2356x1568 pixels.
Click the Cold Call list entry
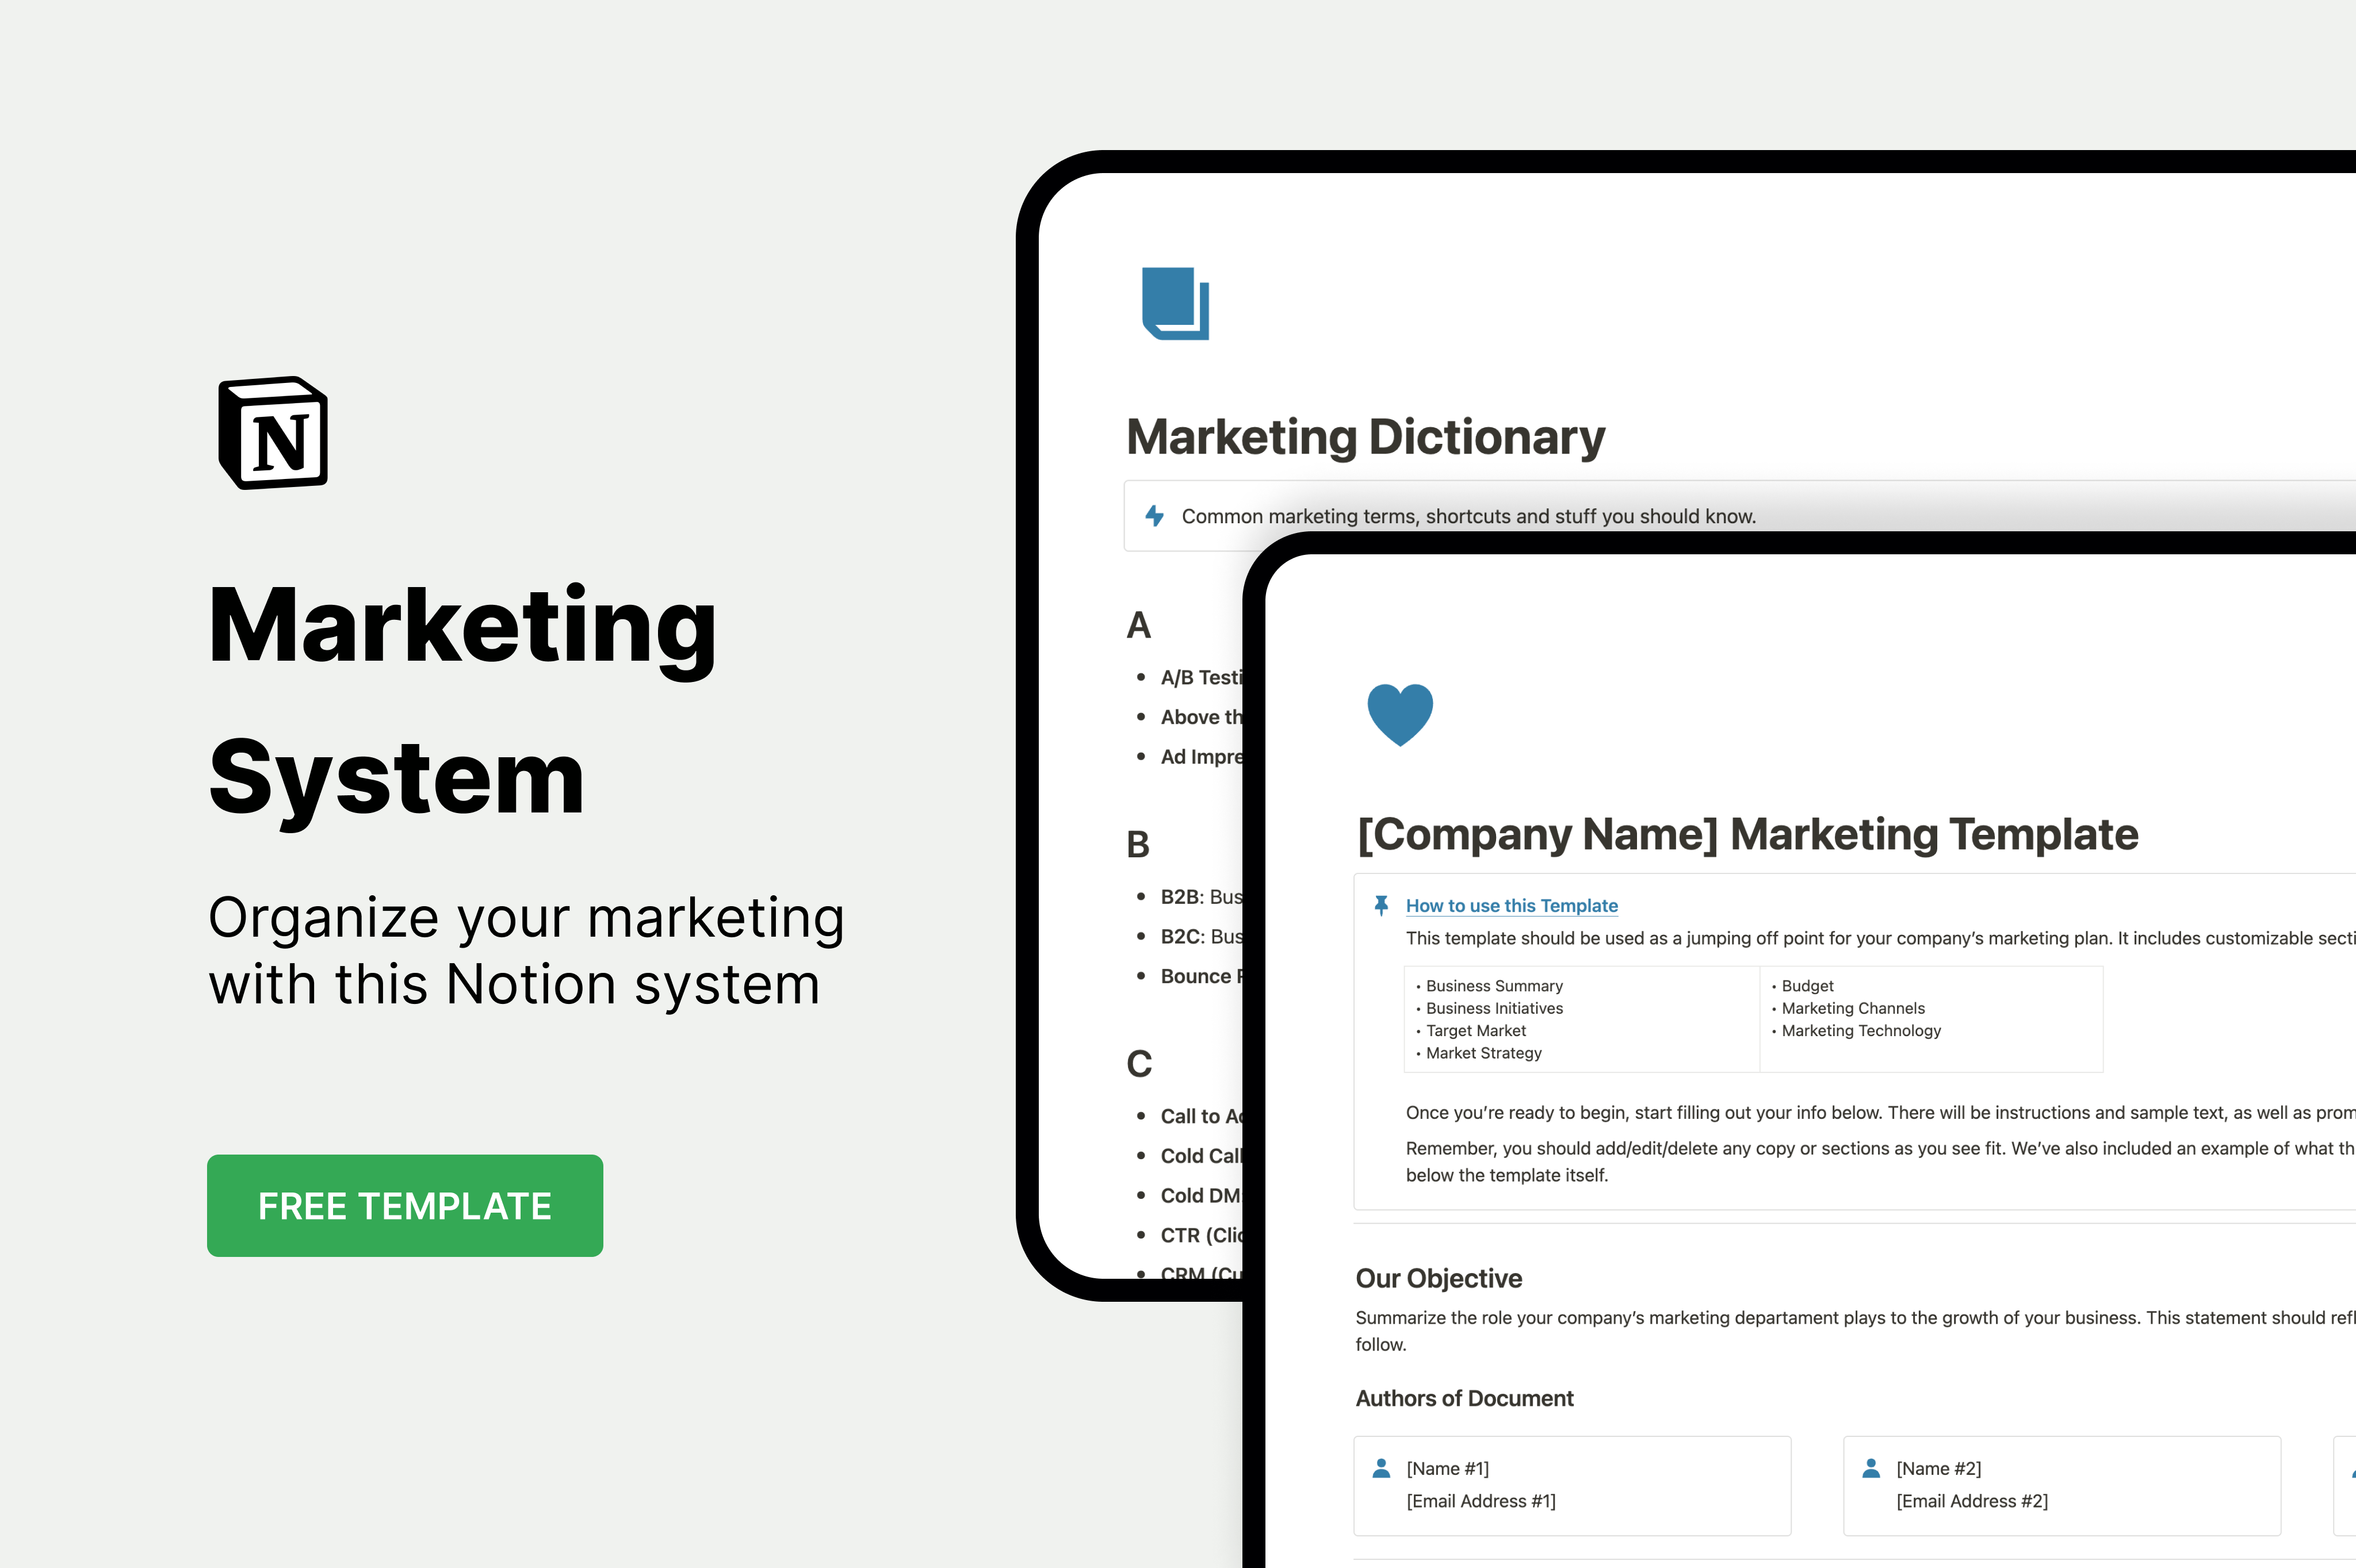(1200, 1156)
